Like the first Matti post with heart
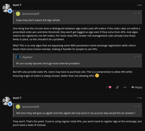 coord(110,87)
